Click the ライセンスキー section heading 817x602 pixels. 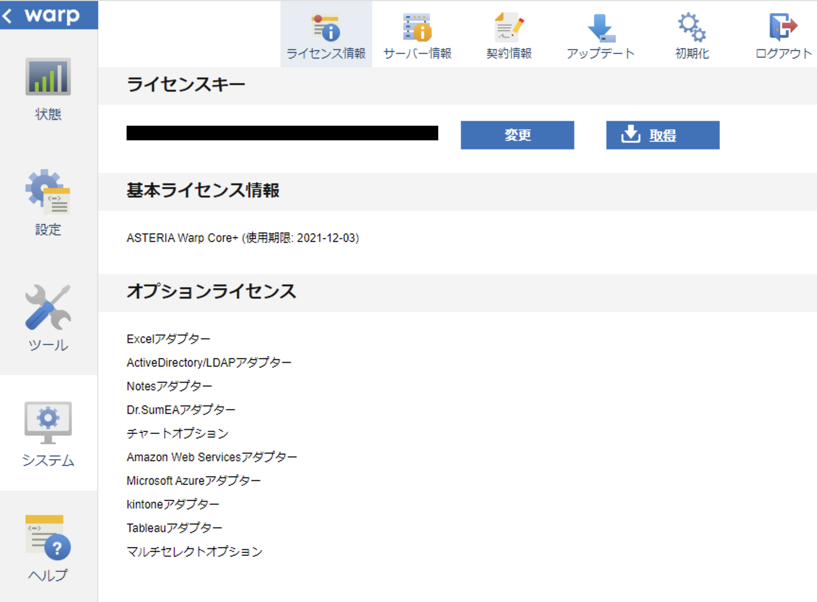point(186,85)
